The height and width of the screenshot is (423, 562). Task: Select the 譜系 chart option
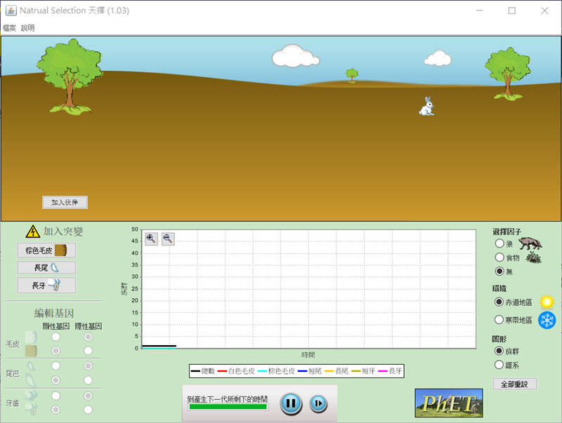pos(499,365)
